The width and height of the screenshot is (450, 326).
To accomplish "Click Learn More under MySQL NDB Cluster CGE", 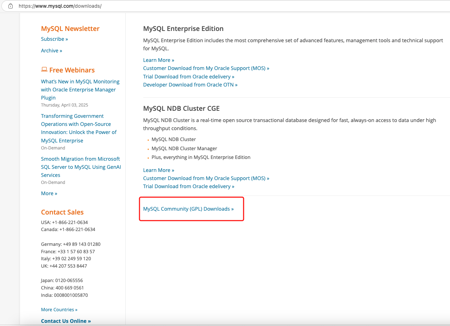I will 158,170.
